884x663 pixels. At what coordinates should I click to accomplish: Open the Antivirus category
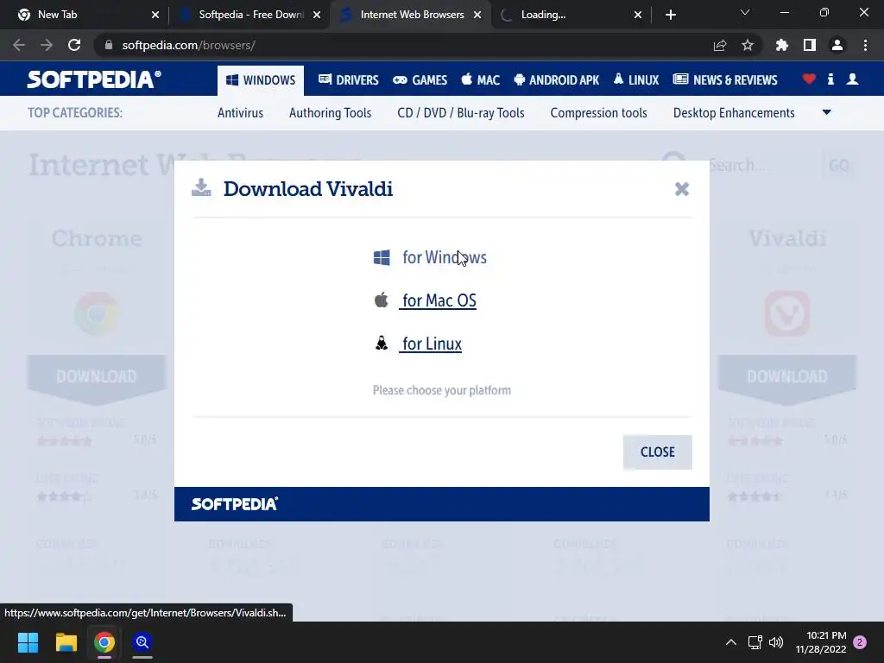point(240,113)
